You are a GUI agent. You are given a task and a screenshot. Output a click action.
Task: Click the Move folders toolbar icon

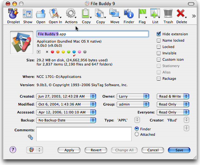(114, 13)
